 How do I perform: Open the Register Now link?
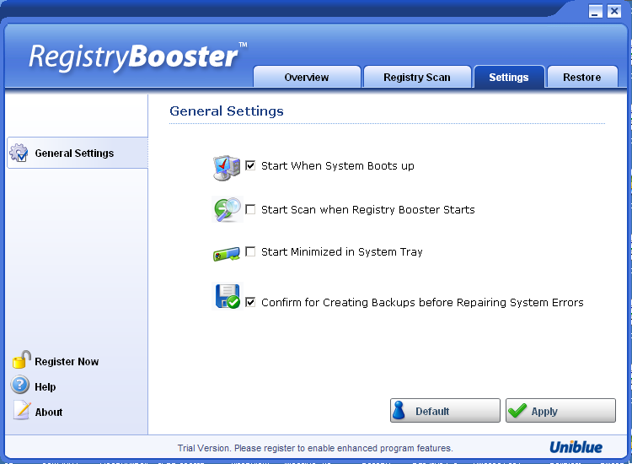[67, 362]
